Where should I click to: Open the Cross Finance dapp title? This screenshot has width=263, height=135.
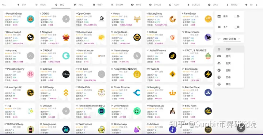pos(122,87)
